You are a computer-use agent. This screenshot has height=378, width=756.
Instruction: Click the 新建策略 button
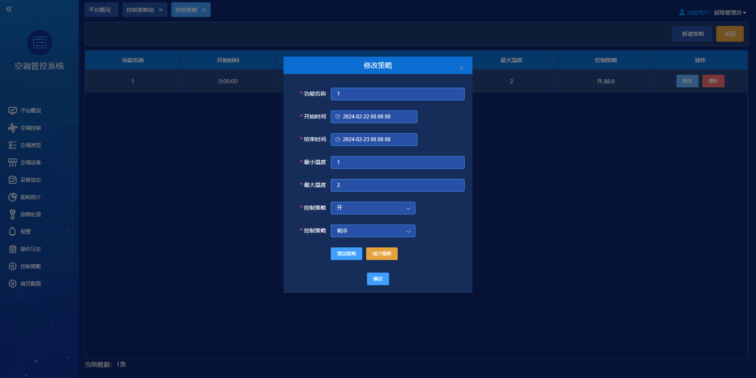point(692,34)
